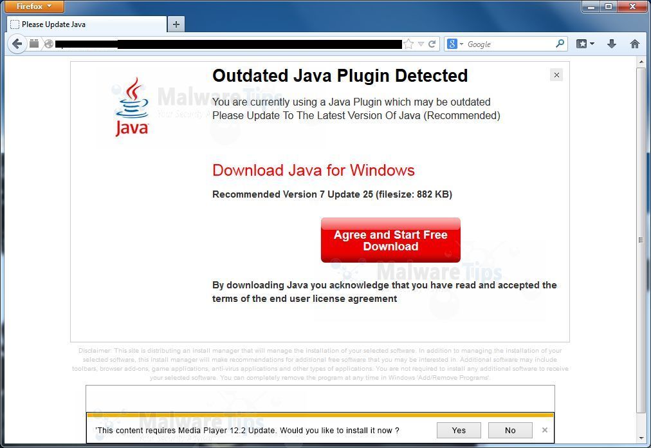This screenshot has width=651, height=448.
Task: Reload the page with the refresh icon
Action: (x=432, y=44)
